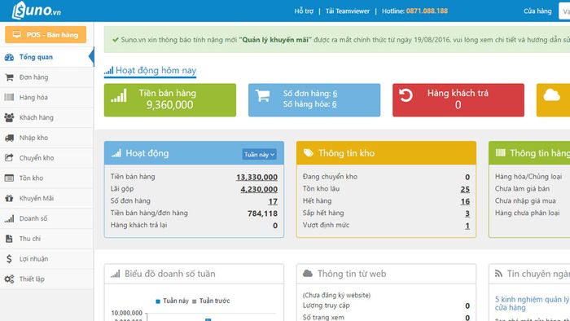The height and width of the screenshot is (321, 570).
Task: Click Số hàng hóa: 6 link
Action: pos(309,104)
